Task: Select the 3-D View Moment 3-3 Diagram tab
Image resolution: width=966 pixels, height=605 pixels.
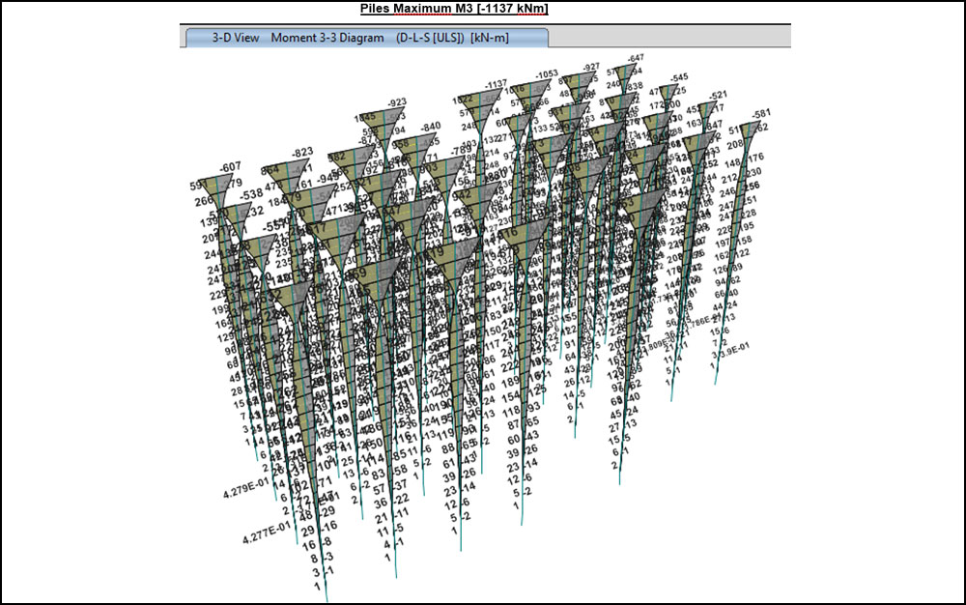Action: pyautogui.click(x=365, y=38)
